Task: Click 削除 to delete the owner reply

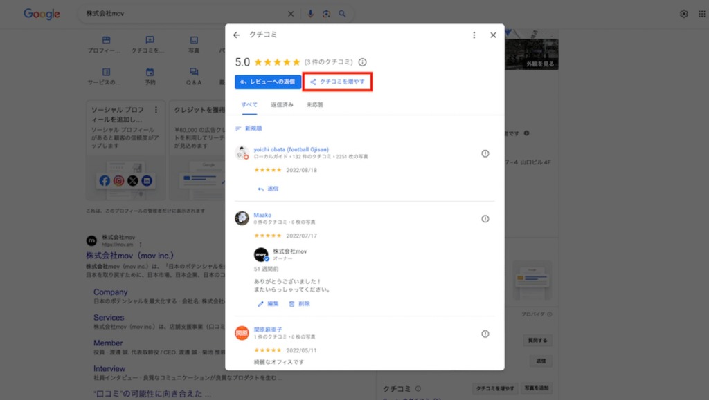Action: click(300, 303)
